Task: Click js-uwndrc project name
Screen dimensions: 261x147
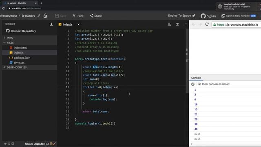Action: (28, 16)
